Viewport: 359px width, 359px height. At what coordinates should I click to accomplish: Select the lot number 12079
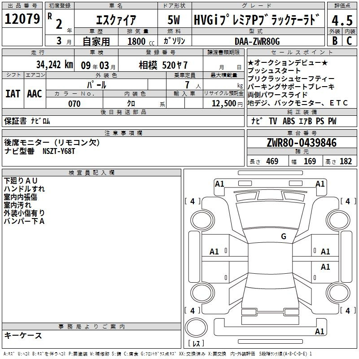(x=22, y=19)
